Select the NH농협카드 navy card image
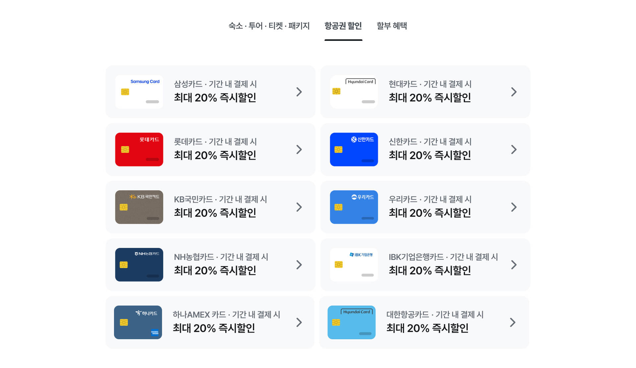The image size is (636, 368). click(139, 265)
